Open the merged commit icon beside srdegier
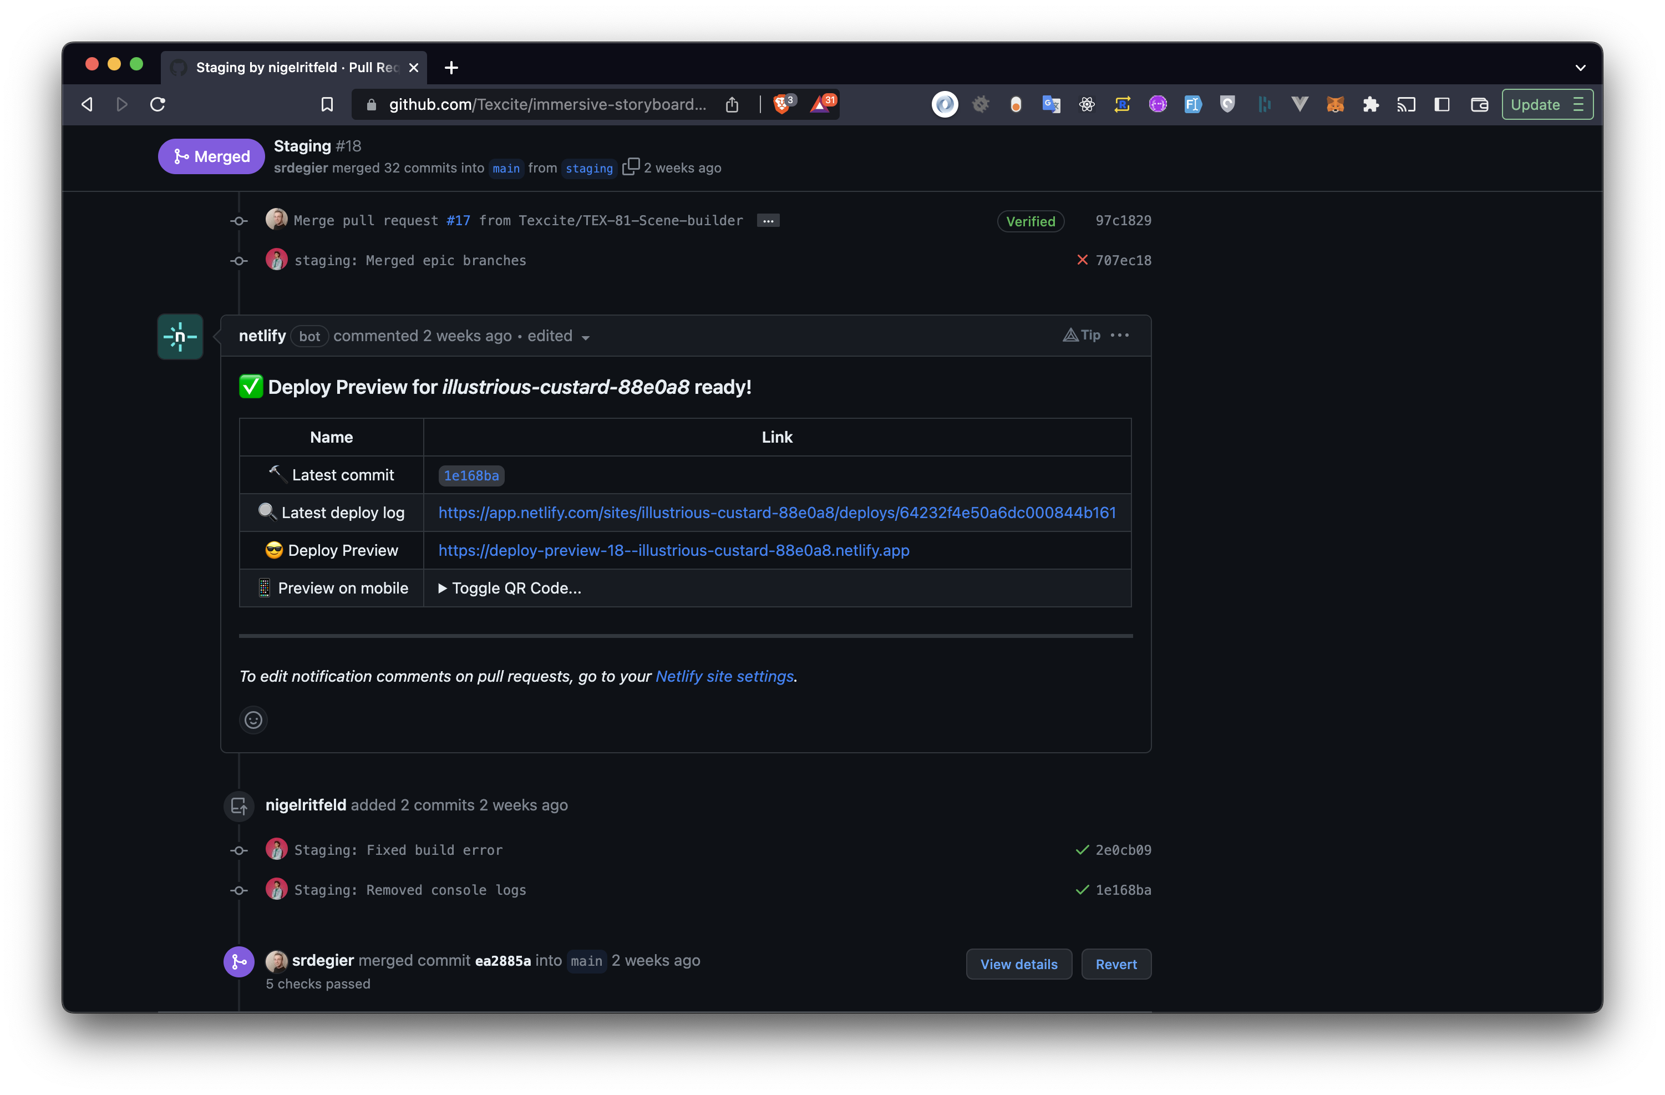Viewport: 1665px width, 1095px height. click(x=238, y=961)
